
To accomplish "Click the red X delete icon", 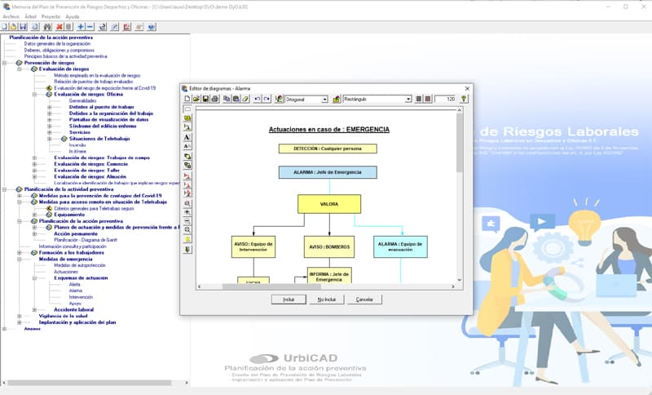I will [x=59, y=27].
